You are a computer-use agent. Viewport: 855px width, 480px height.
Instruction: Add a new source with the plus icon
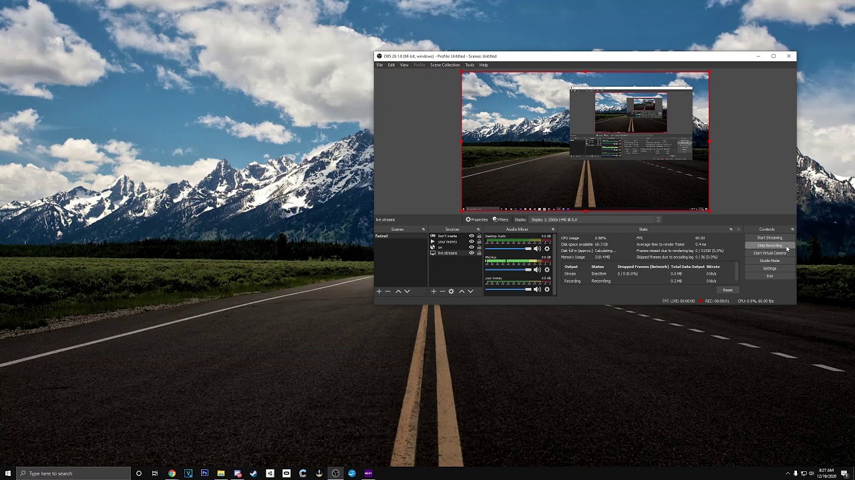(434, 291)
